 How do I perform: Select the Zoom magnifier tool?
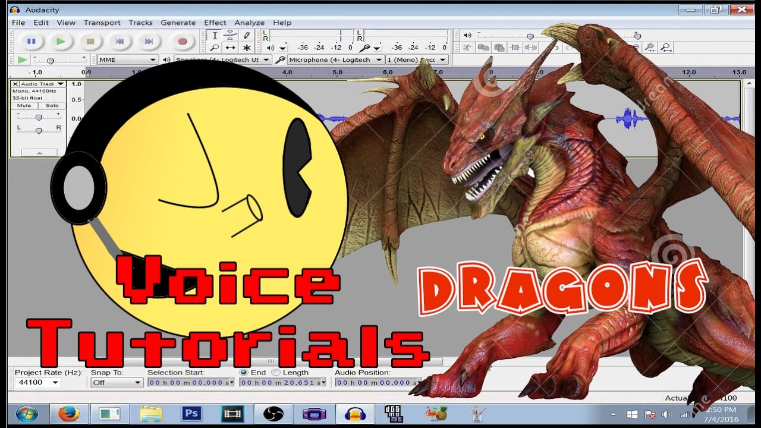(x=215, y=48)
